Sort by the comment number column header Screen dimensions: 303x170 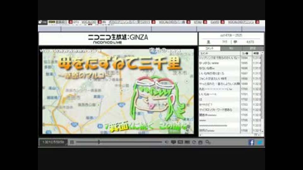[x=246, y=54]
